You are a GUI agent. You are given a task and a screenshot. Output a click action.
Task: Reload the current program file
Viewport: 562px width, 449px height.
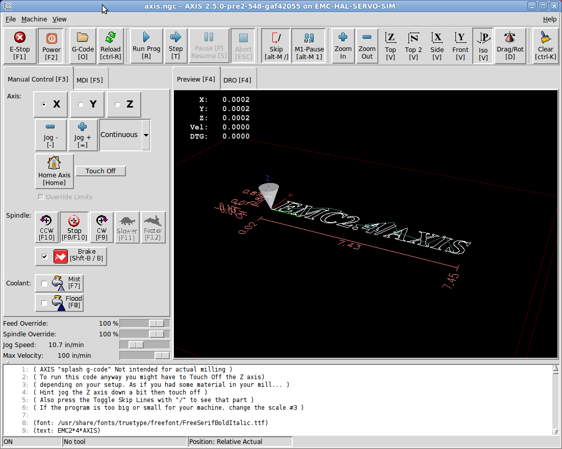pyautogui.click(x=110, y=46)
